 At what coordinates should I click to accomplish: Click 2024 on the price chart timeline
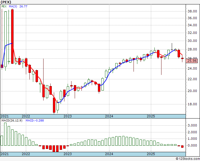[109, 116]
